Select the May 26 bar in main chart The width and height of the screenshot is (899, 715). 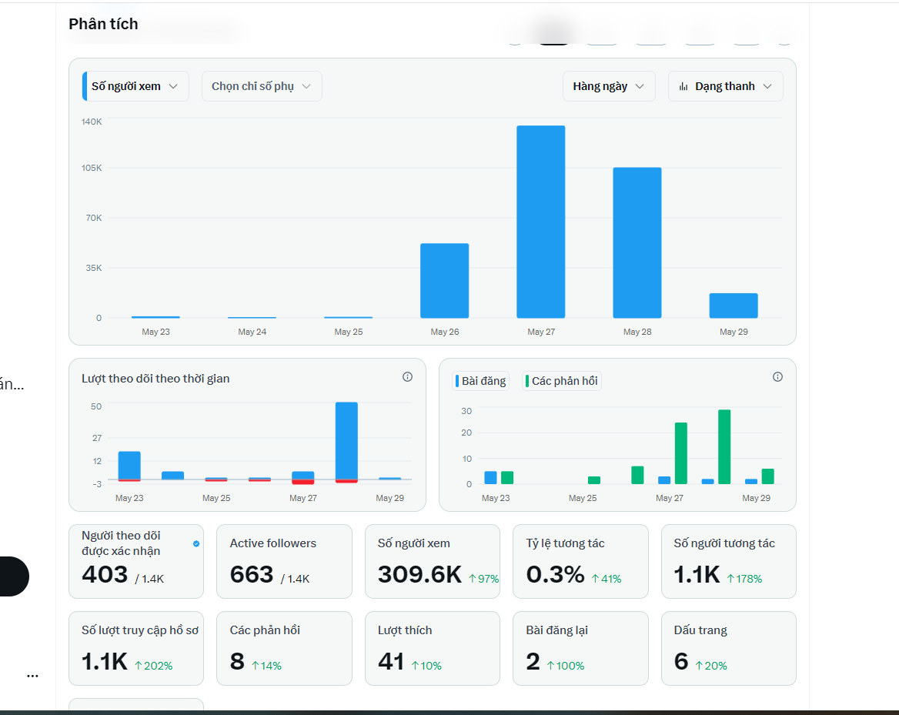[444, 280]
